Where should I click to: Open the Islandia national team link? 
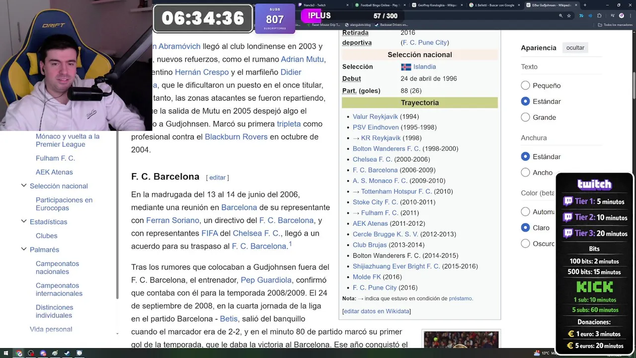pyautogui.click(x=424, y=67)
